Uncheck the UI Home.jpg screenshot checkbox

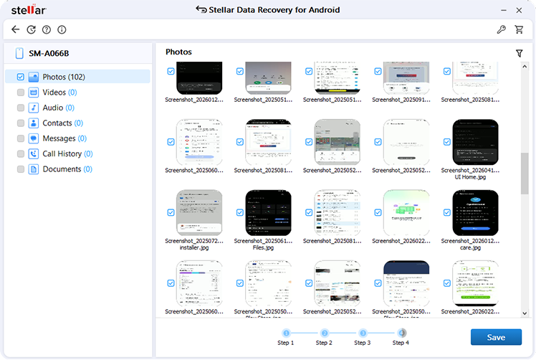tap(446, 142)
